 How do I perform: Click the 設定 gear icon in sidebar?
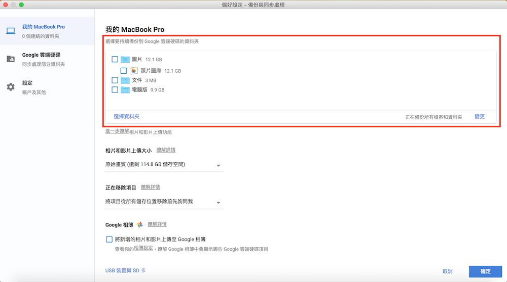coord(11,87)
